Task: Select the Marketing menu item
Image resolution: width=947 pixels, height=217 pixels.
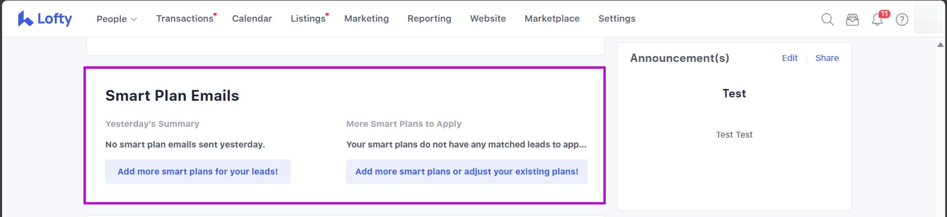Action: 366,18
